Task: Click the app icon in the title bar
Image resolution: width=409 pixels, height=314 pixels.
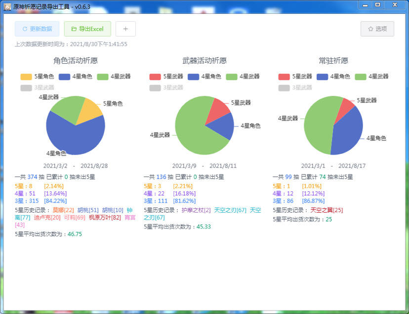Action: click(7, 6)
